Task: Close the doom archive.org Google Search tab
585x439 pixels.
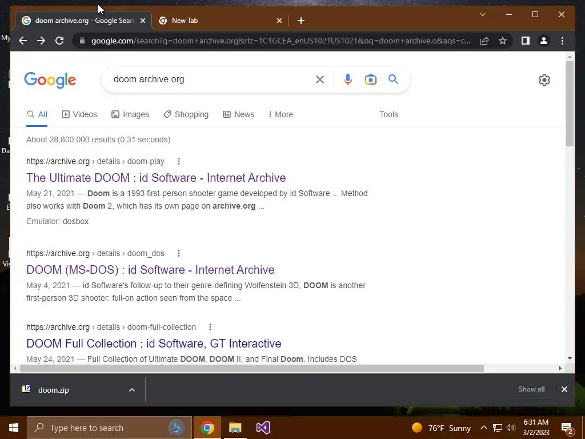Action: pyautogui.click(x=142, y=21)
